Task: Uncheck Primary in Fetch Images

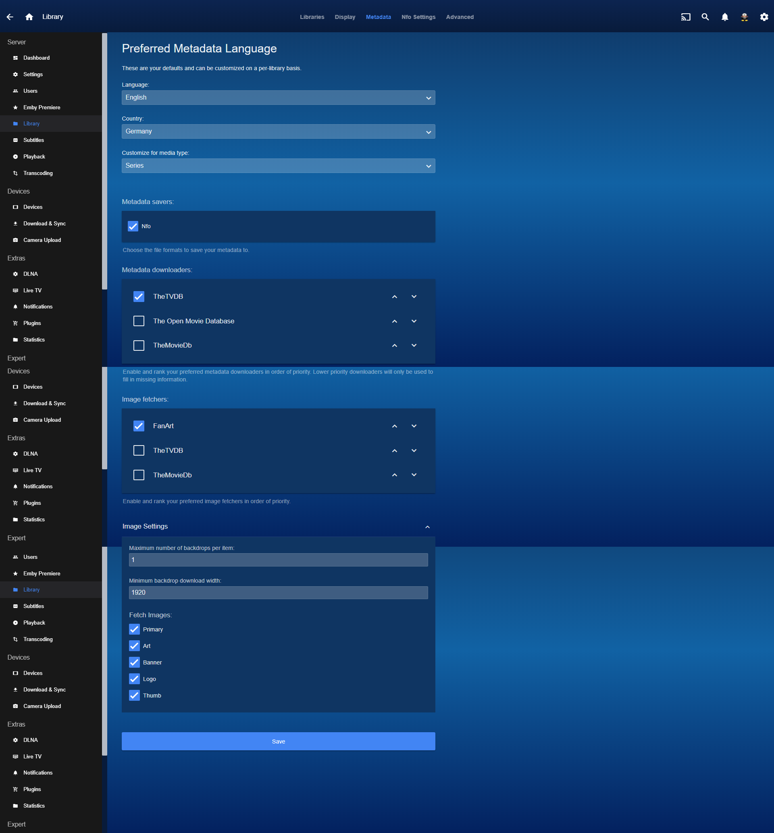Action: click(x=135, y=629)
